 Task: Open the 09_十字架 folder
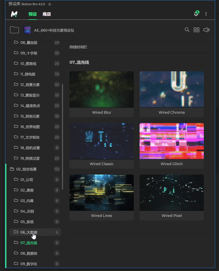coord(35,53)
